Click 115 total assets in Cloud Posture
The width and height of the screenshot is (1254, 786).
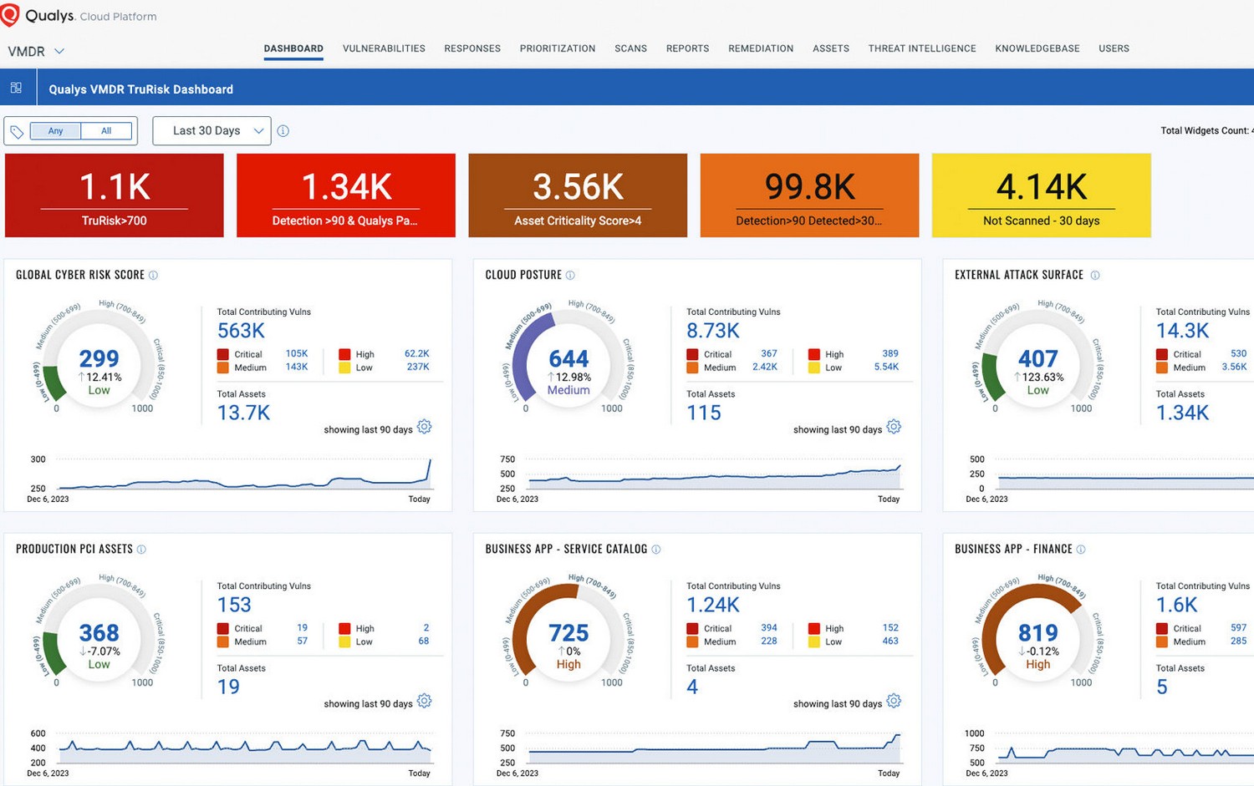[x=704, y=413]
